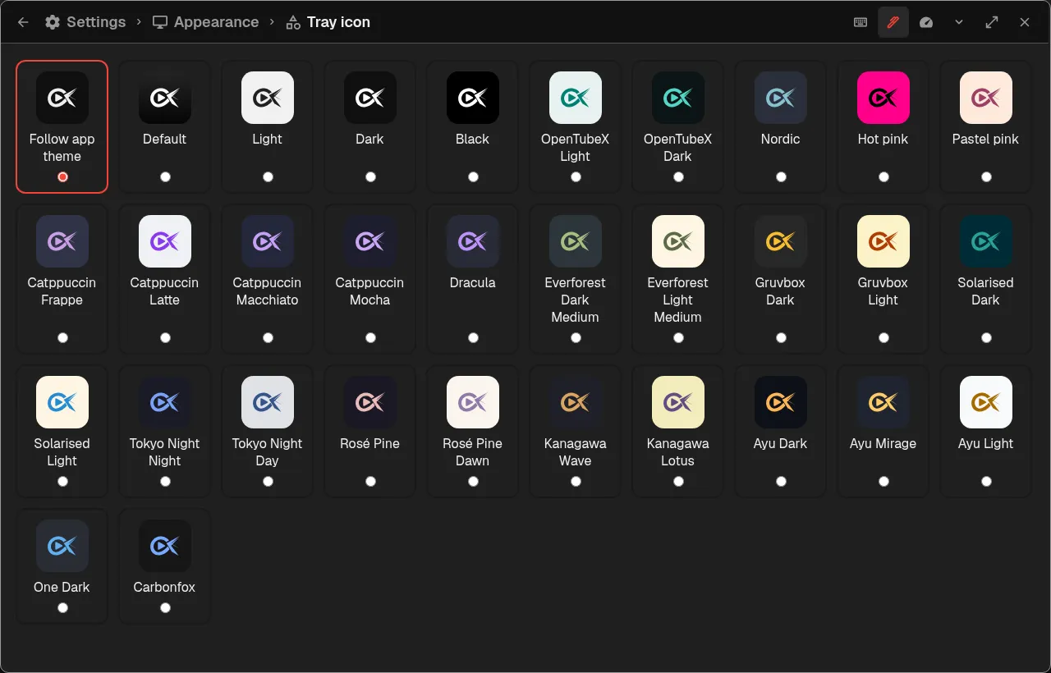Choose the Hot pink tray icon image
Viewport: 1051px width, 673px height.
(883, 98)
